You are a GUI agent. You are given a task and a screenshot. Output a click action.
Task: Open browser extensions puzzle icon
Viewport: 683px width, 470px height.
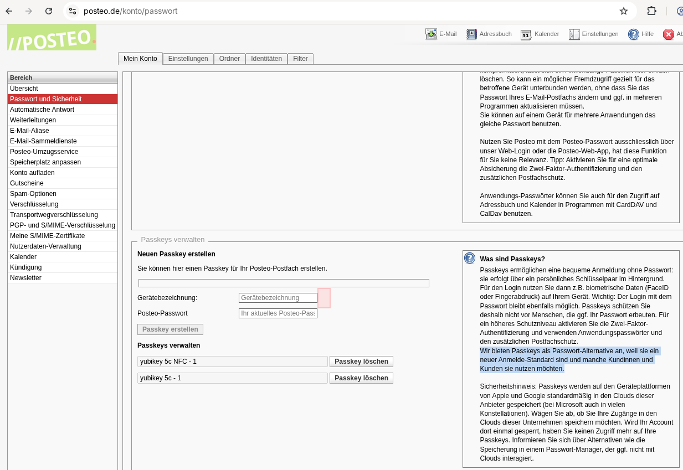point(652,11)
